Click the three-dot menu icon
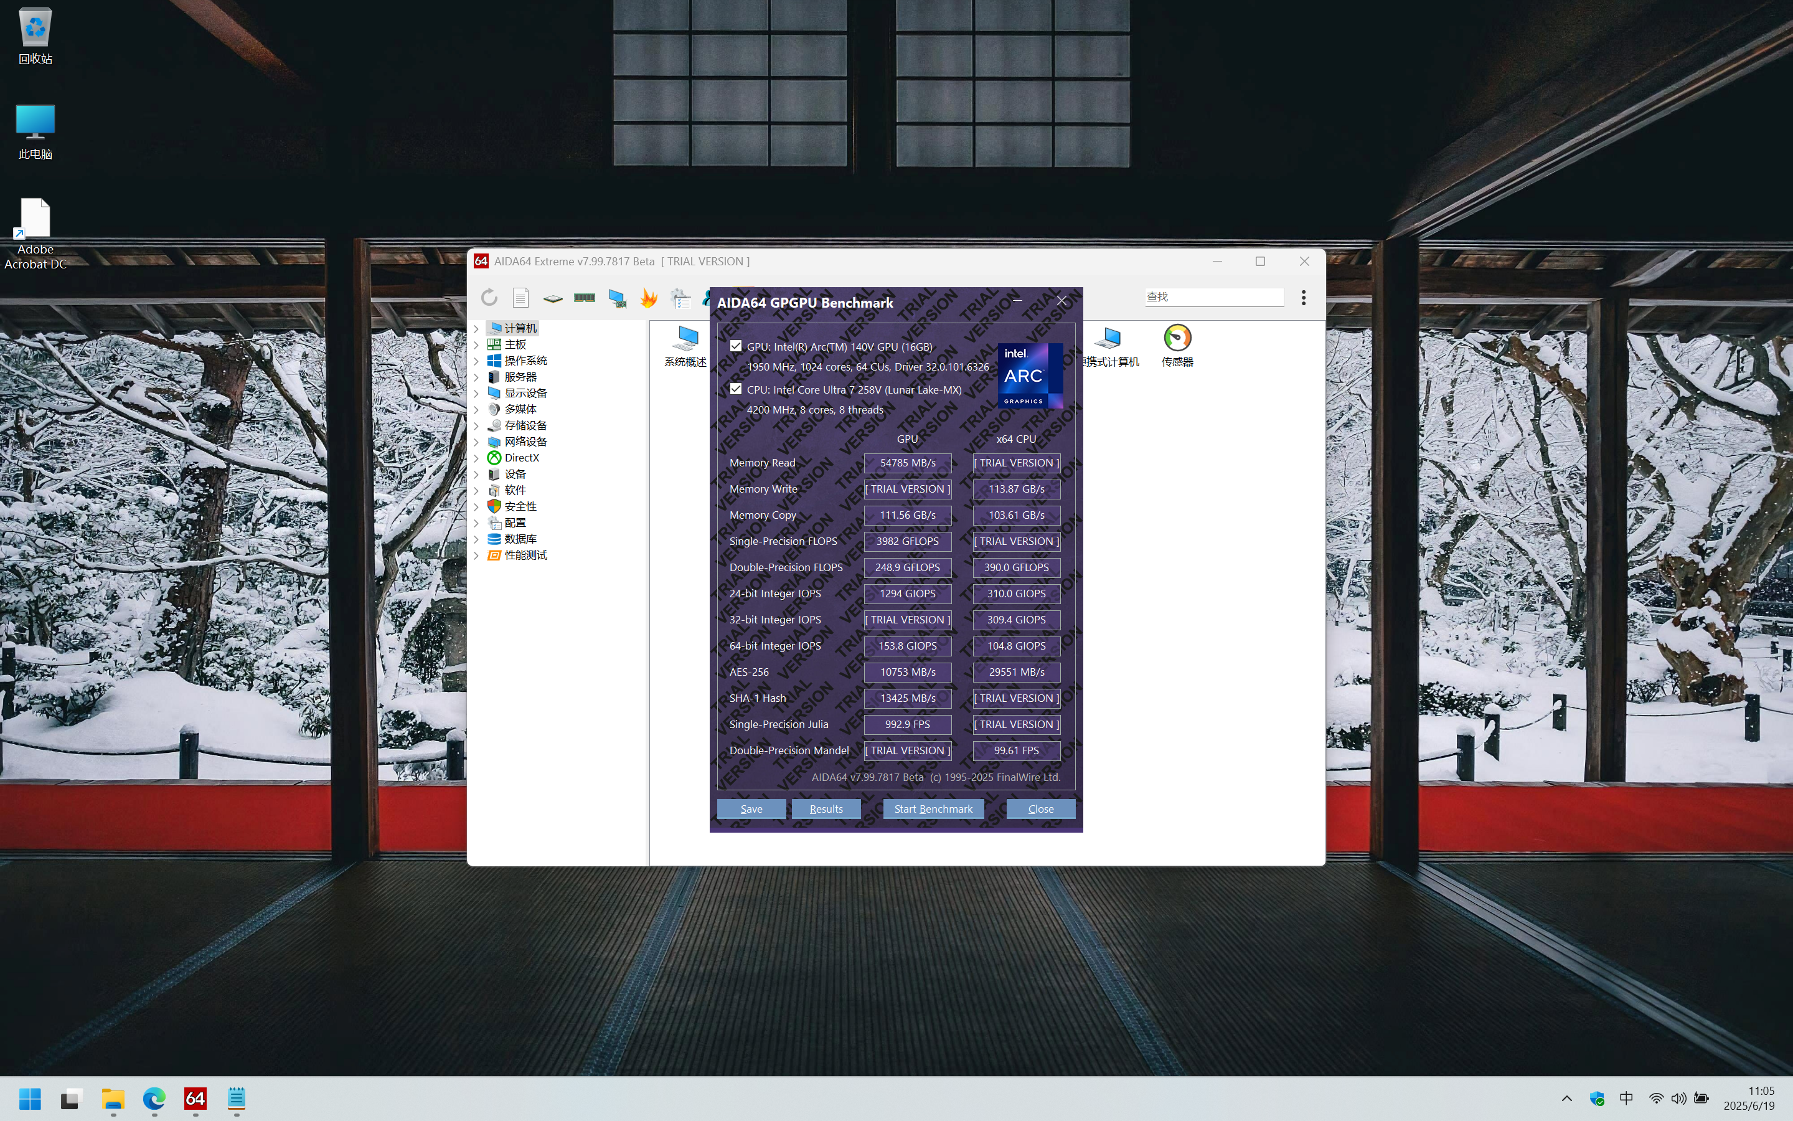The width and height of the screenshot is (1793, 1121). 1303,298
